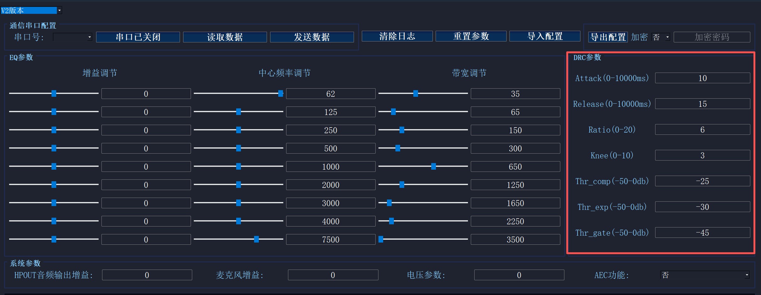Select the Ratio value input field
This screenshot has width=761, height=295.
(x=703, y=129)
